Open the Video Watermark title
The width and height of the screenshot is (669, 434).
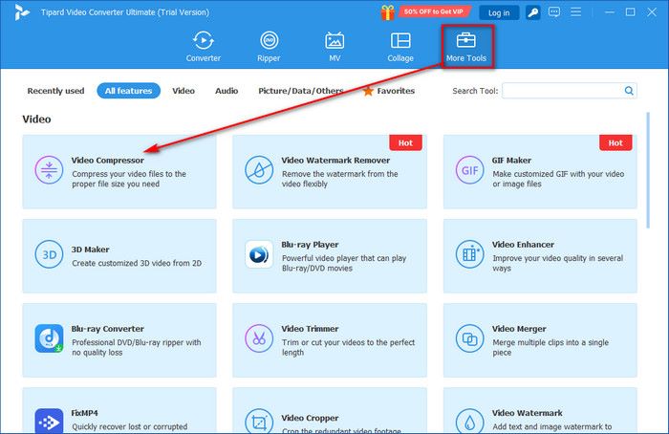tap(527, 413)
